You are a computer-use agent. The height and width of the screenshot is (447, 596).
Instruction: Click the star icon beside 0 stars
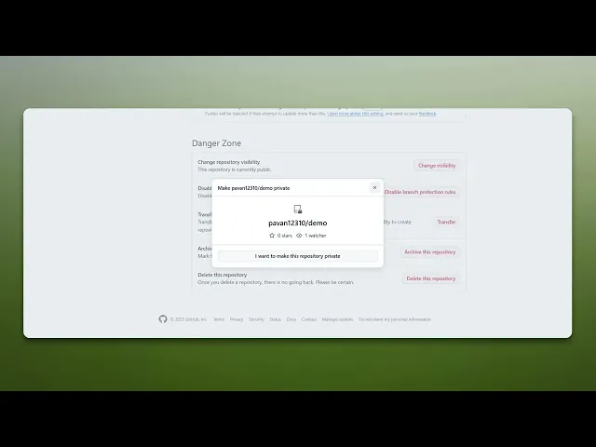(x=272, y=236)
